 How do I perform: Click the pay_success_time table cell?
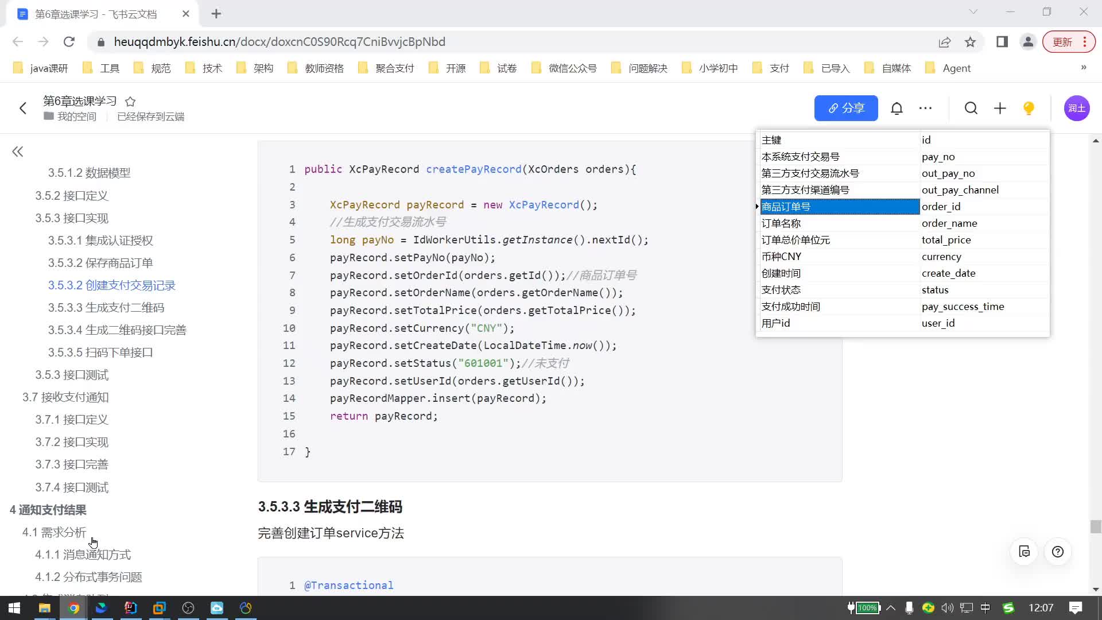coord(984,307)
